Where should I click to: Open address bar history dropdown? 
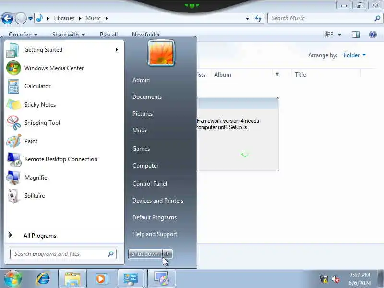247,18
